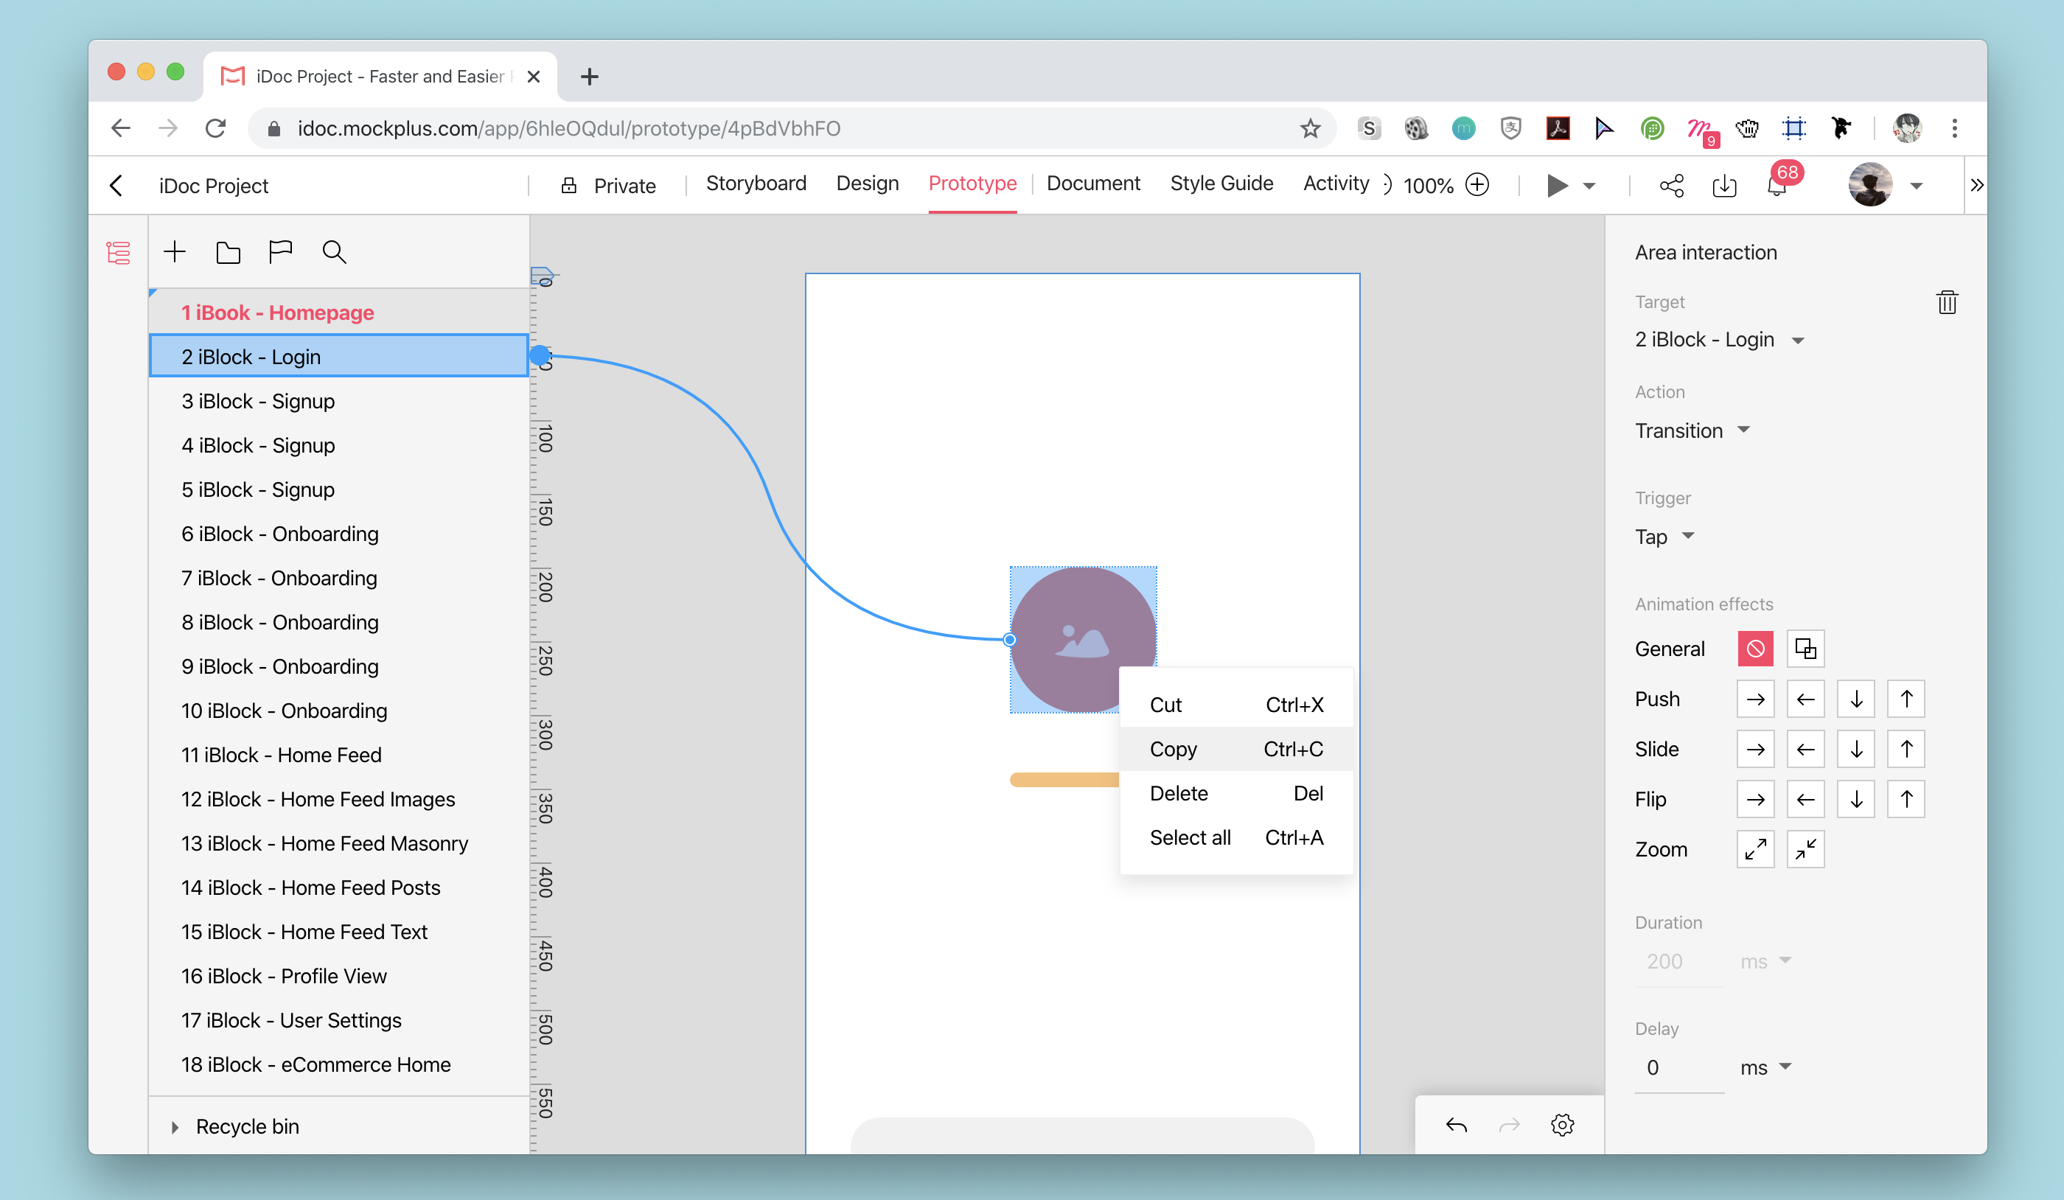Select page 11 iBlock - Home Feed

coord(338,754)
